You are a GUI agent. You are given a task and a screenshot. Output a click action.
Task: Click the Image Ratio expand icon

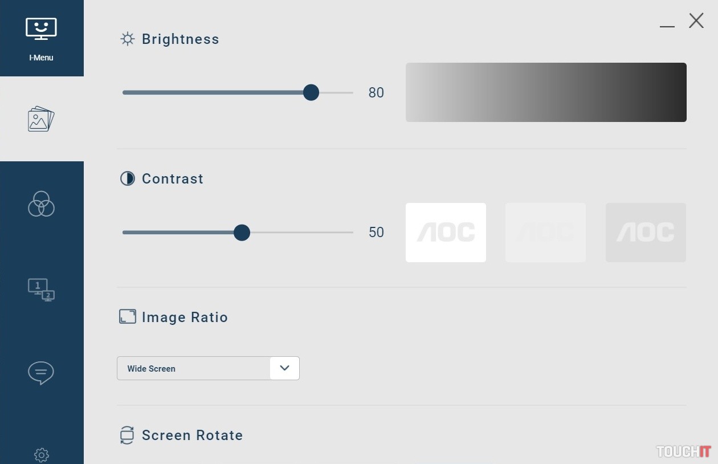128,316
